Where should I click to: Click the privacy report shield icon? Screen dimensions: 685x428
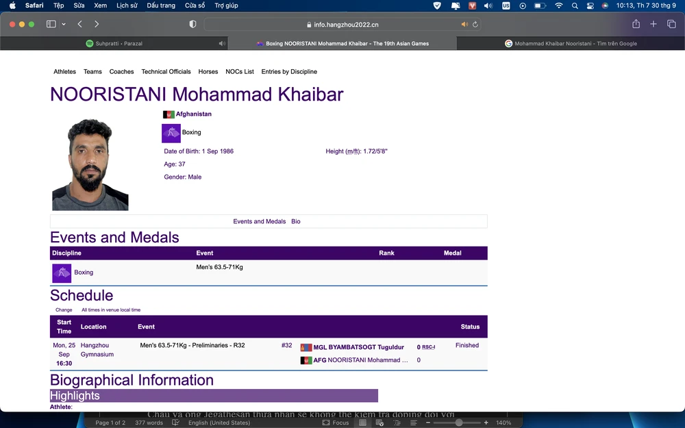tap(192, 24)
